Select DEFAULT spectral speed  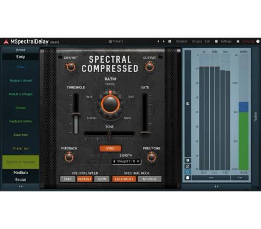tap(85, 179)
